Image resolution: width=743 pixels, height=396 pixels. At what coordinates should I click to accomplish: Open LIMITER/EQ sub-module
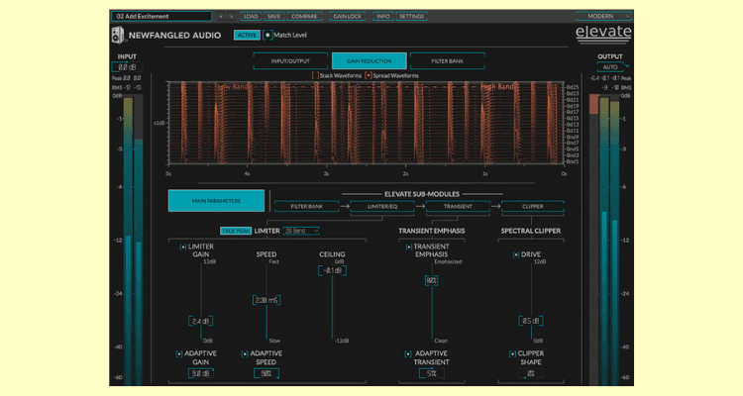pos(382,207)
